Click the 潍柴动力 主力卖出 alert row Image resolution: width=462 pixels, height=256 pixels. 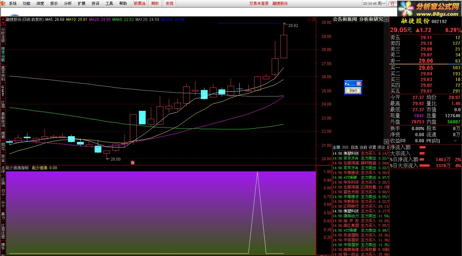tap(361, 216)
